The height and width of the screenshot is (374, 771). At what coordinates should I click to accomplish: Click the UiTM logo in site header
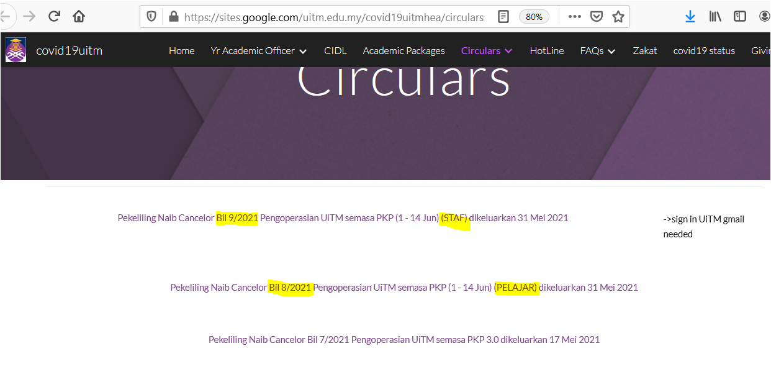(x=16, y=50)
